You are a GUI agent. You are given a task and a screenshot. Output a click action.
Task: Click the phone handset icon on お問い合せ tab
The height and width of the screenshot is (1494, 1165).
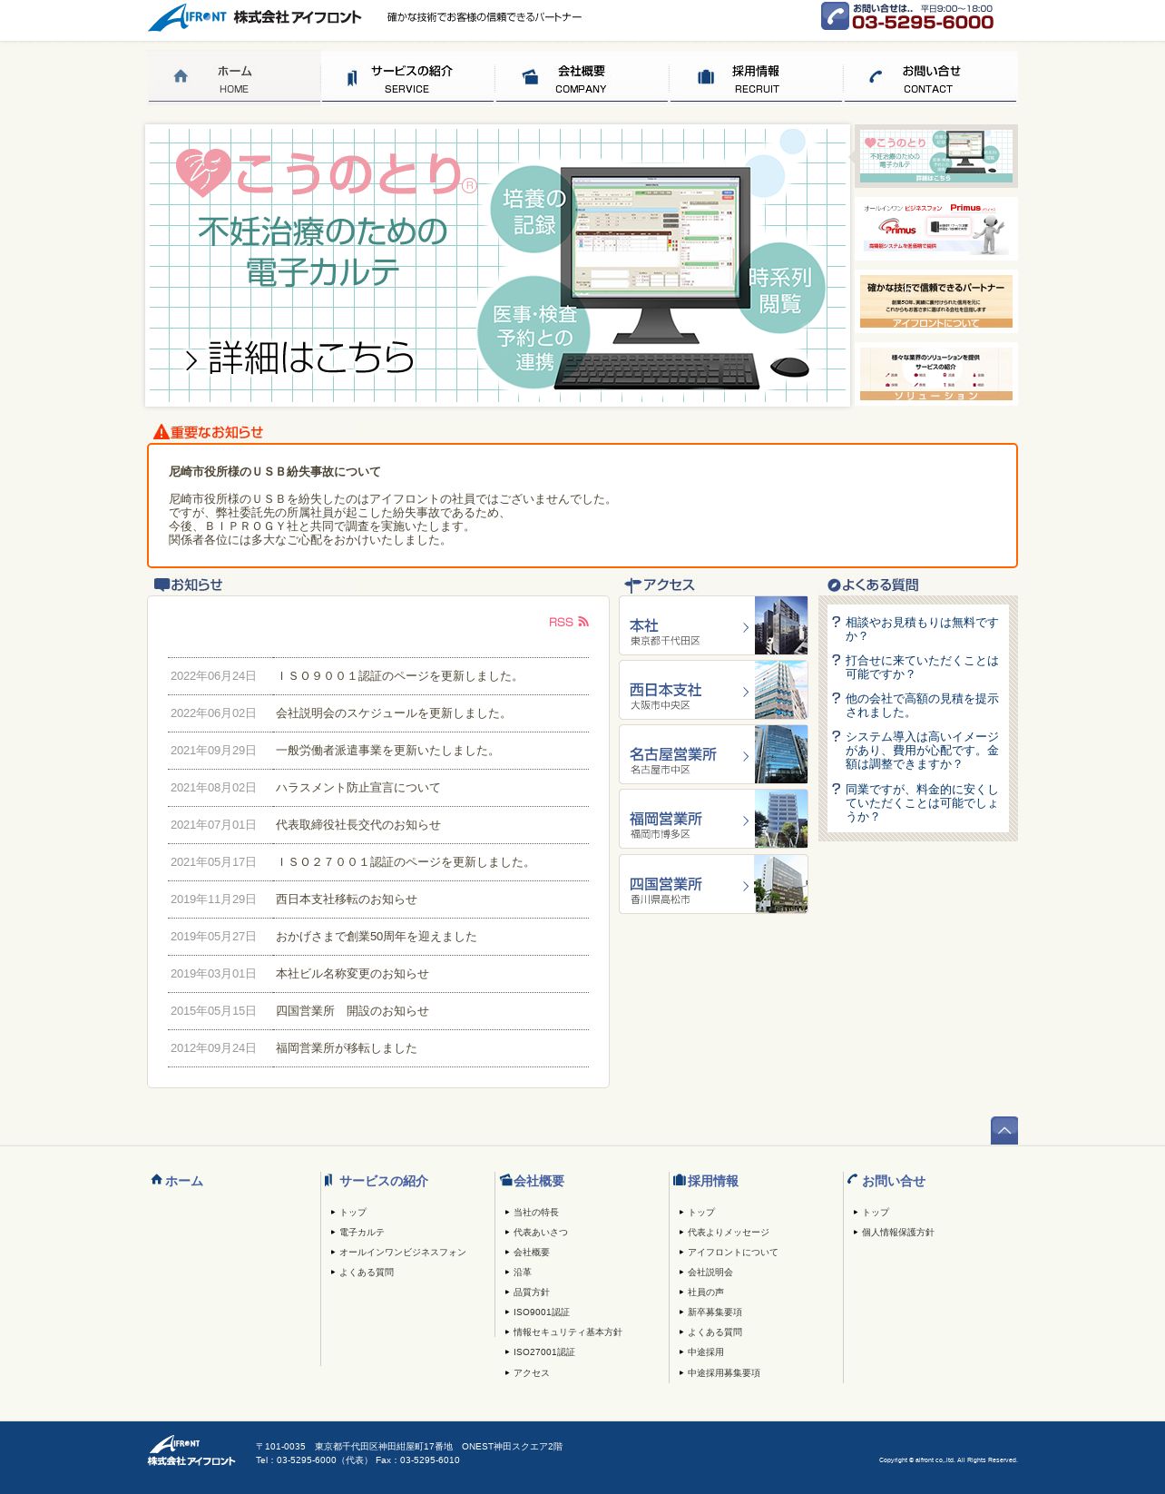[x=876, y=77]
